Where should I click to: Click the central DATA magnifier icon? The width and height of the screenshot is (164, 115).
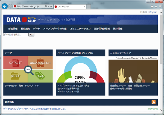coord(28,70)
